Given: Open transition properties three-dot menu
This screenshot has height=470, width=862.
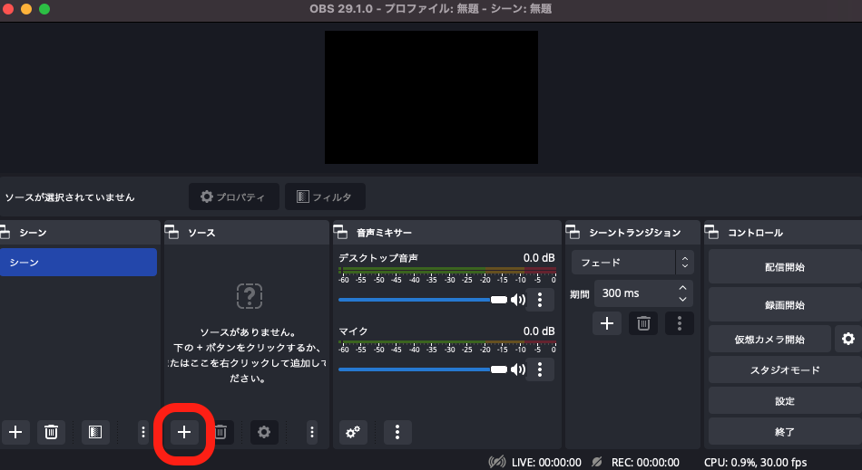Looking at the screenshot, I should 680,323.
